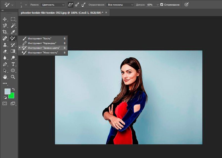Choose Инструмент "Микс-кисть" from flyout
The image size is (222, 158).
tap(42, 53)
